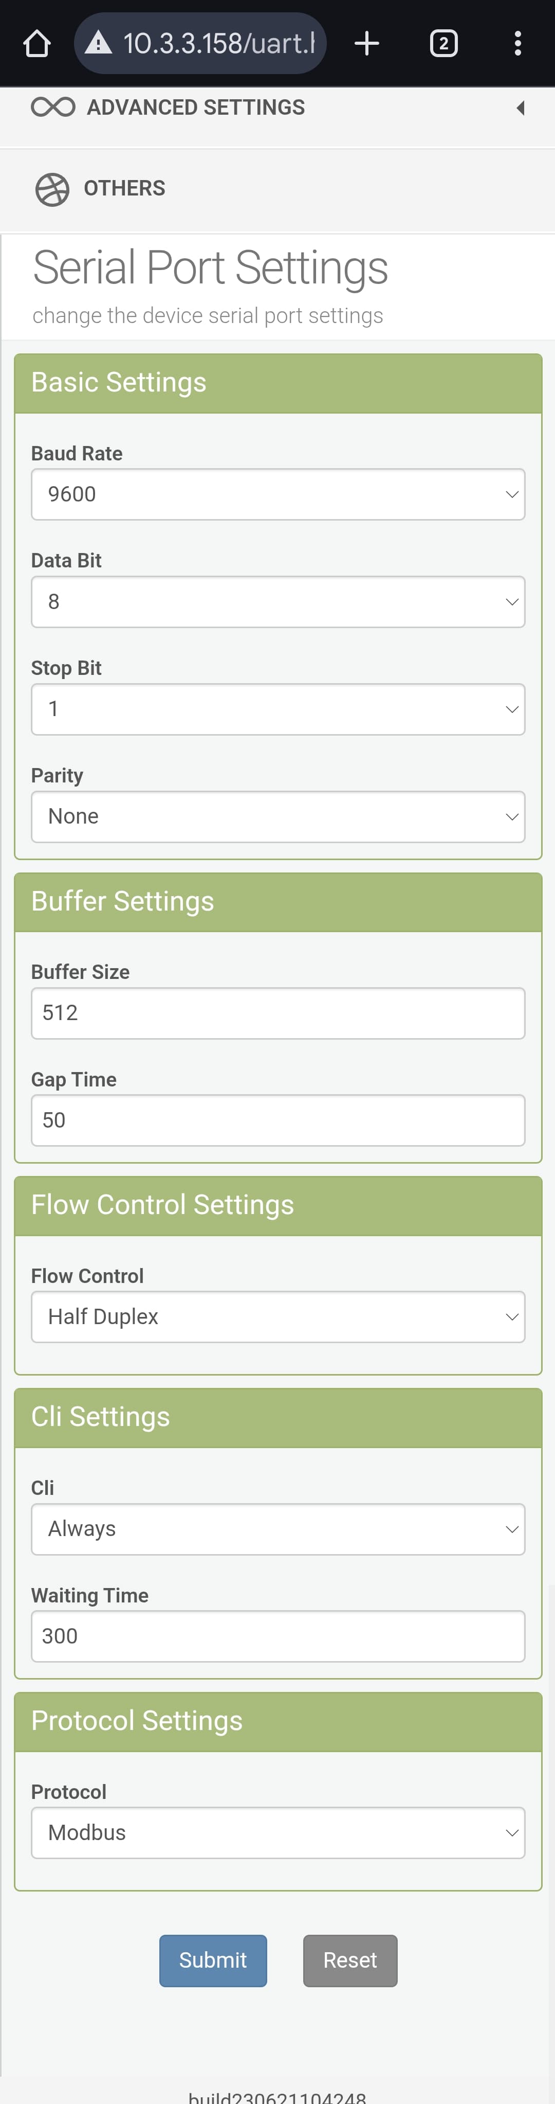
Task: Open the tab switcher showing 2 tabs
Action: 443,43
